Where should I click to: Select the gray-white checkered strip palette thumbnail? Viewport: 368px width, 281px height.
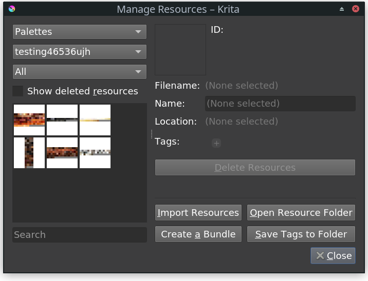tap(95, 152)
